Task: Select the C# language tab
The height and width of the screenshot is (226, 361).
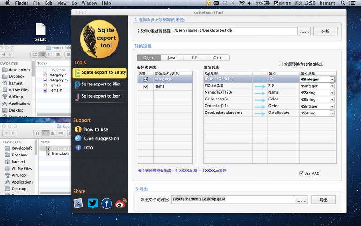Action: click(x=194, y=58)
